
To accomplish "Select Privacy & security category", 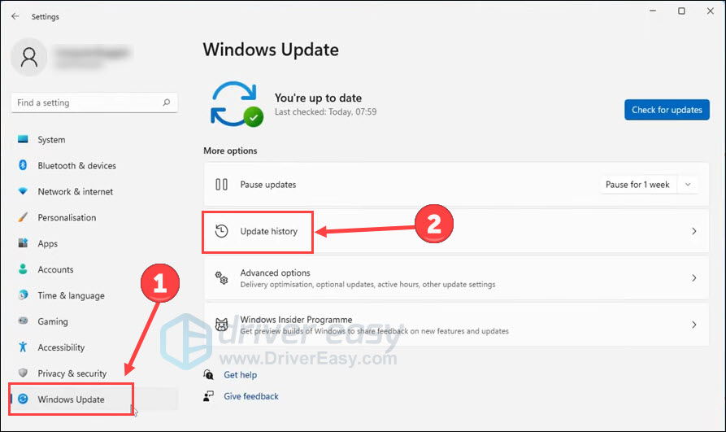I will click(94, 373).
